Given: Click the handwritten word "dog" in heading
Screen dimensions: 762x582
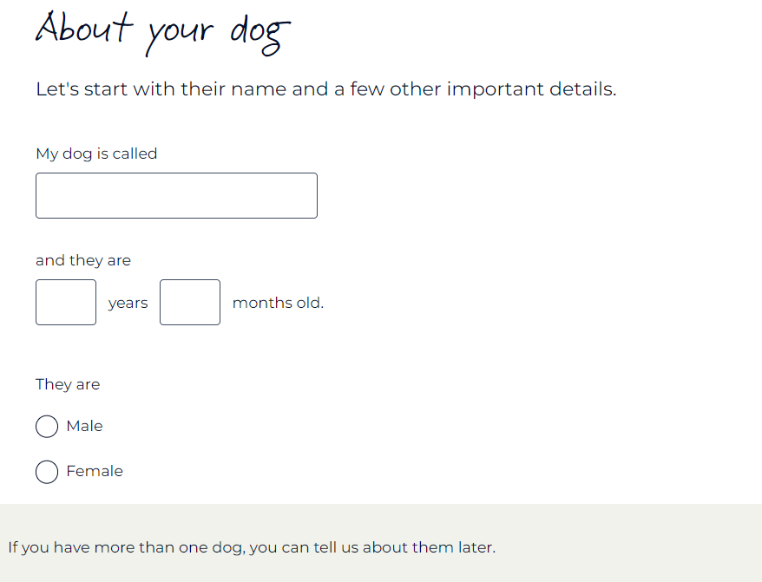Looking at the screenshot, I should 260,36.
